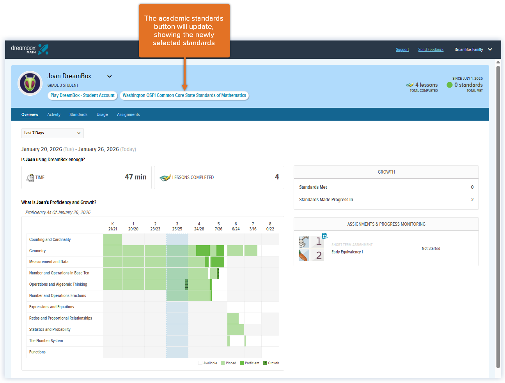
Task: Click Joan's alien avatar picture
Action: tap(30, 83)
